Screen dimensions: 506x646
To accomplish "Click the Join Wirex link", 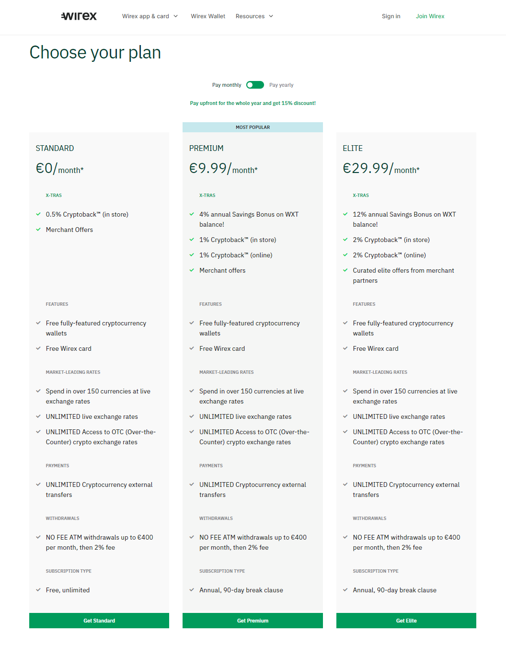I will pyautogui.click(x=430, y=16).
